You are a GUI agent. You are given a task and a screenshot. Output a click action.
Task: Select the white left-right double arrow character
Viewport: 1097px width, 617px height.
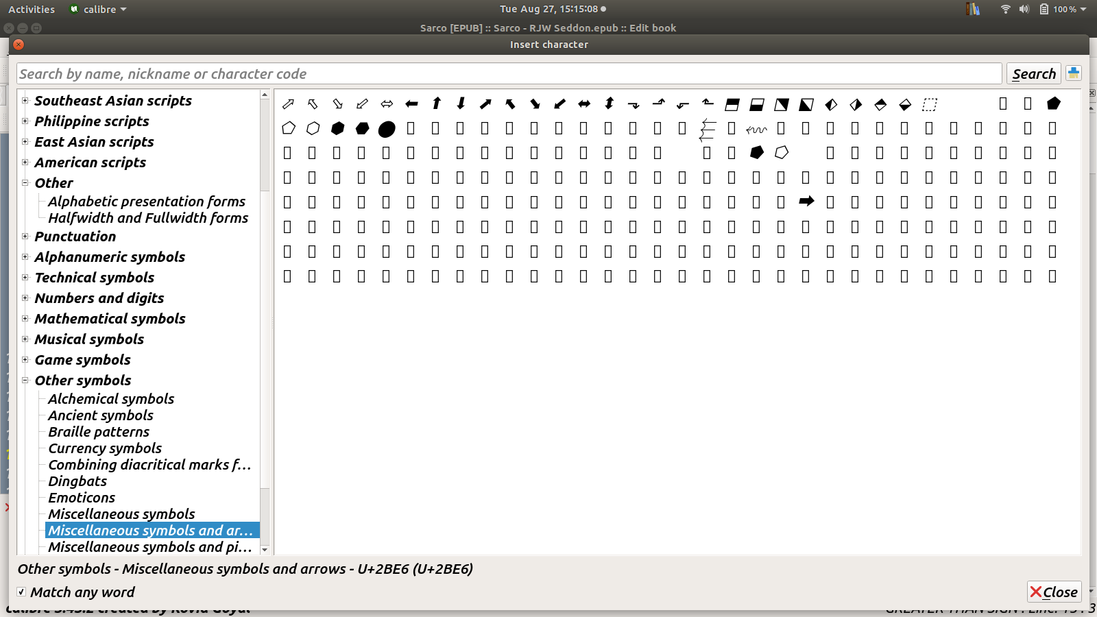387,104
